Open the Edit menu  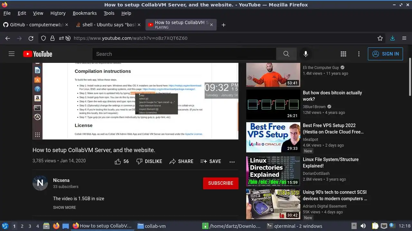[x=22, y=13]
